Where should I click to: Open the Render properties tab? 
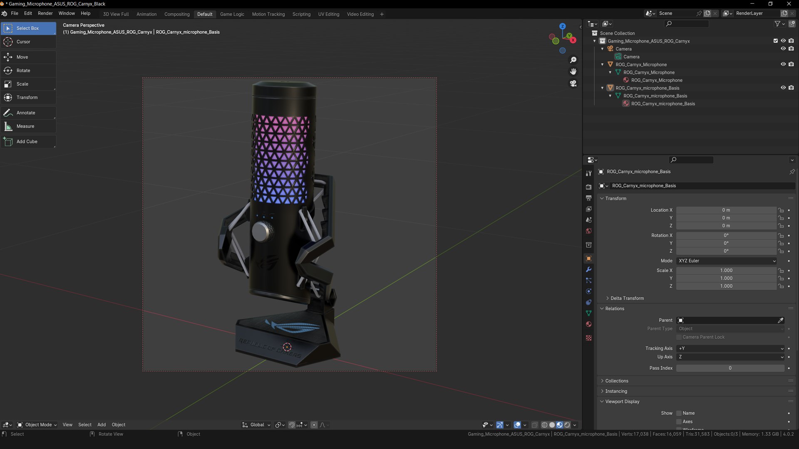coord(588,187)
